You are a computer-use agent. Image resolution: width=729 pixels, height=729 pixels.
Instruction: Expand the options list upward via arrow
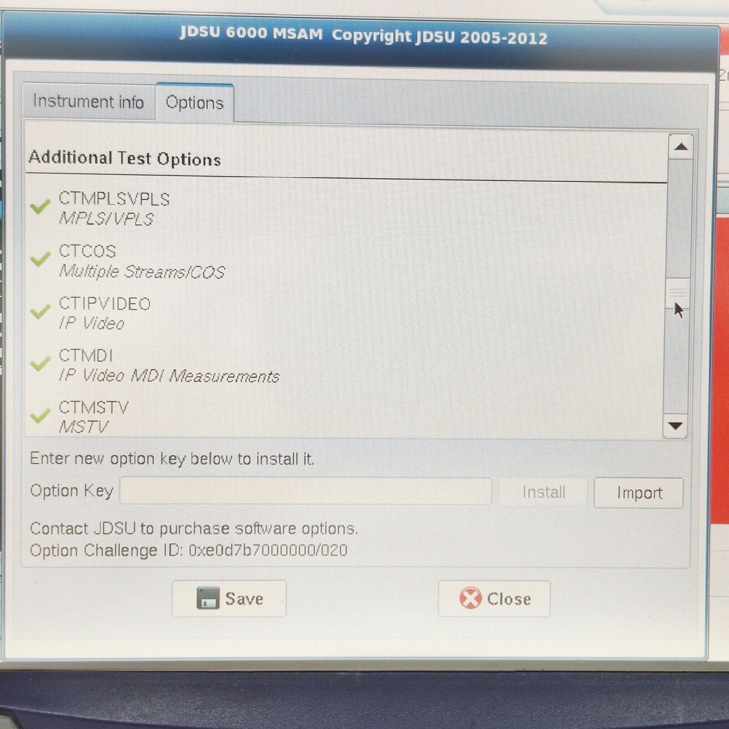(x=680, y=146)
